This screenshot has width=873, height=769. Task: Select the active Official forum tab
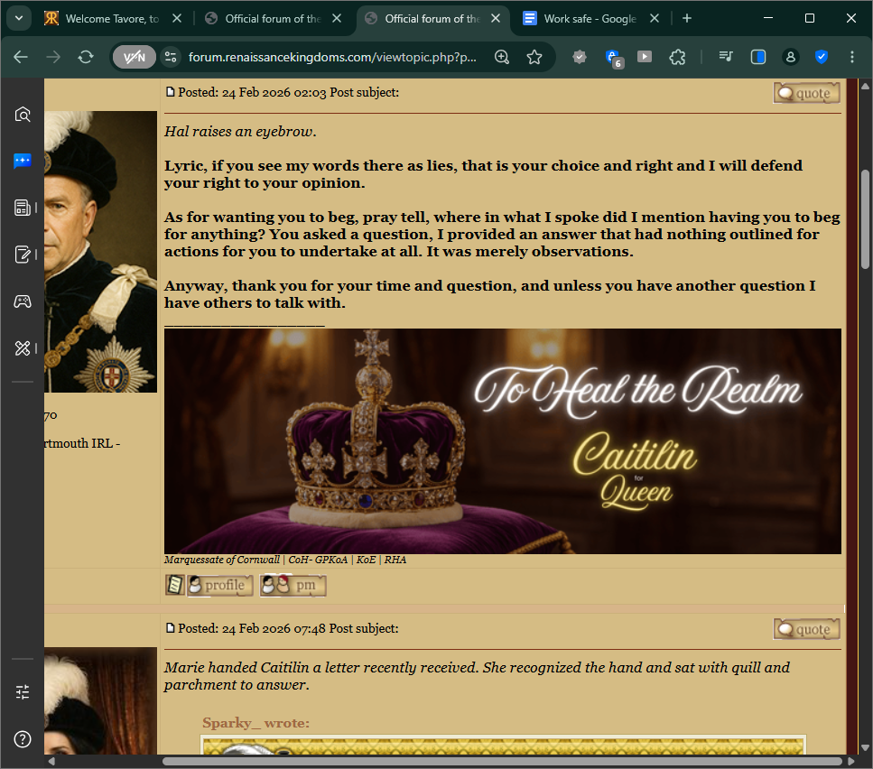point(432,18)
